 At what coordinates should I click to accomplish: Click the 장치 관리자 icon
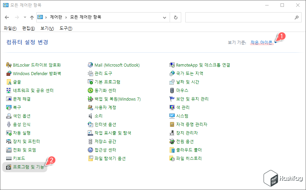click(172, 133)
